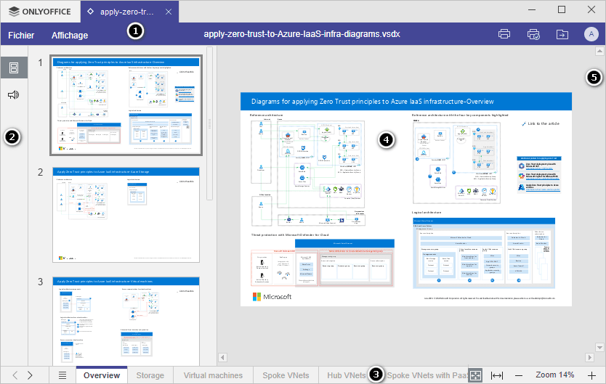Close the apply-zero-tr... document tab
Screen dimensions: 606x384
[169, 12]
